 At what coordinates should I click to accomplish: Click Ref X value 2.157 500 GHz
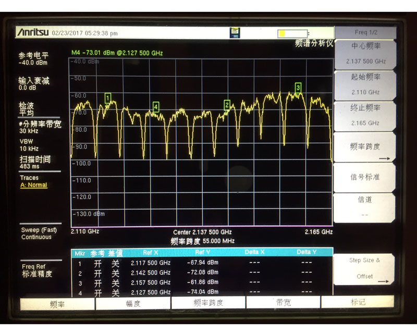pos(151,282)
